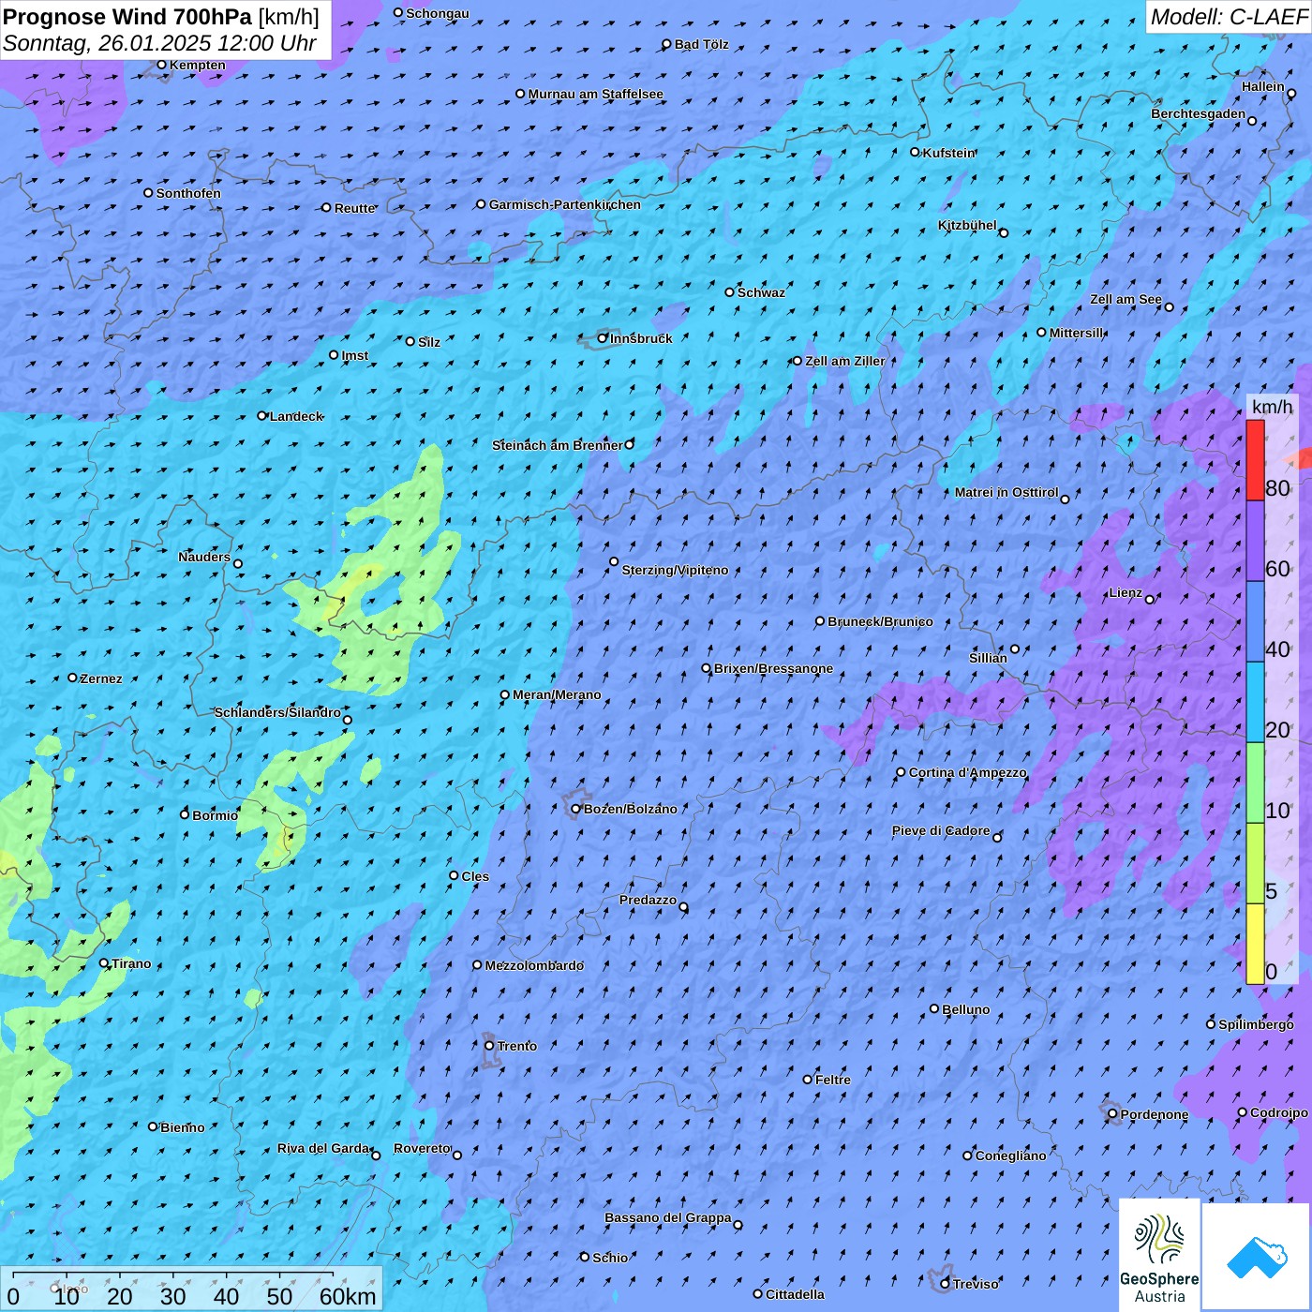Click the Cles label
Screen dimensions: 1312x1312
coord(475,876)
